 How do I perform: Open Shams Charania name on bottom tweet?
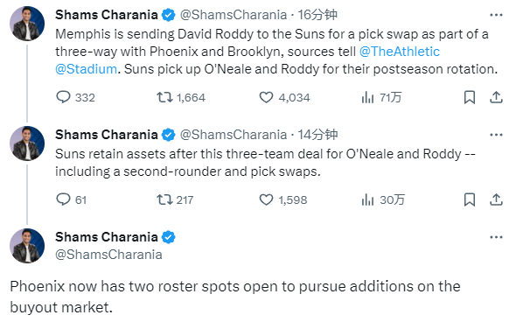pos(107,237)
